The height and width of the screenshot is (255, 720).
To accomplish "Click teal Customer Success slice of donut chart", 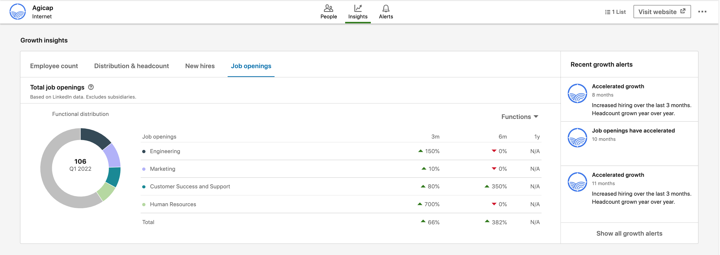I will point(114,177).
